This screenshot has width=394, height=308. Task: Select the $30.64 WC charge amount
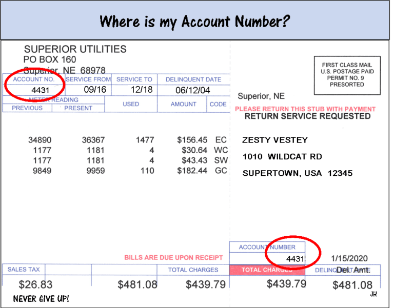click(x=194, y=150)
